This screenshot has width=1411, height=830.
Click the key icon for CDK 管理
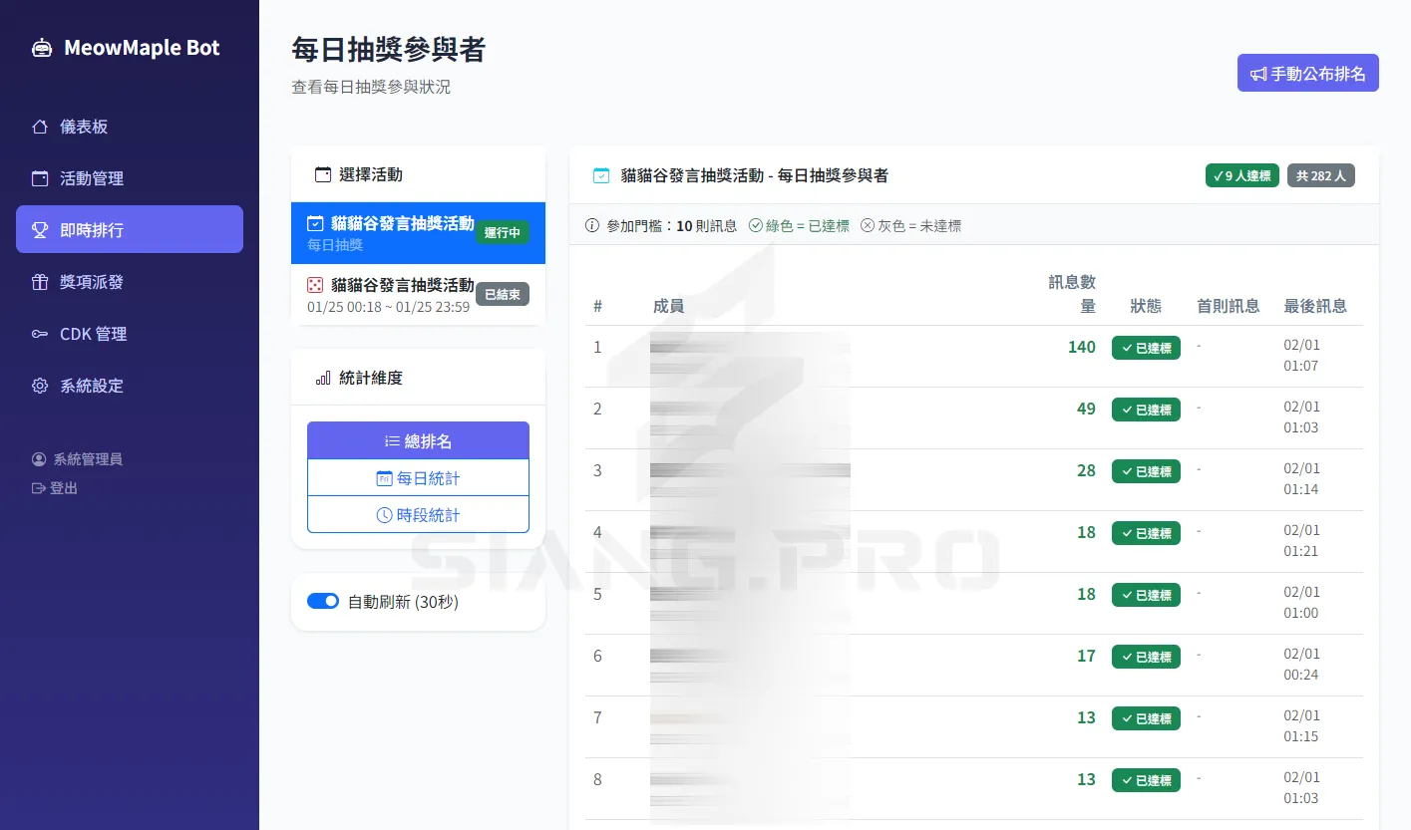[x=39, y=334]
